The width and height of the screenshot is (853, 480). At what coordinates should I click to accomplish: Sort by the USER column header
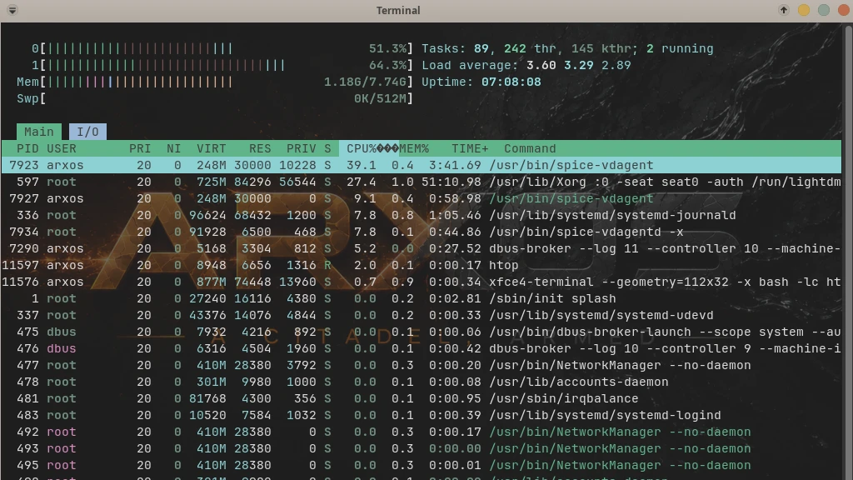(x=62, y=148)
